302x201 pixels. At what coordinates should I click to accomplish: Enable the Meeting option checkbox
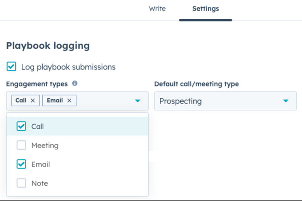[x=21, y=145]
